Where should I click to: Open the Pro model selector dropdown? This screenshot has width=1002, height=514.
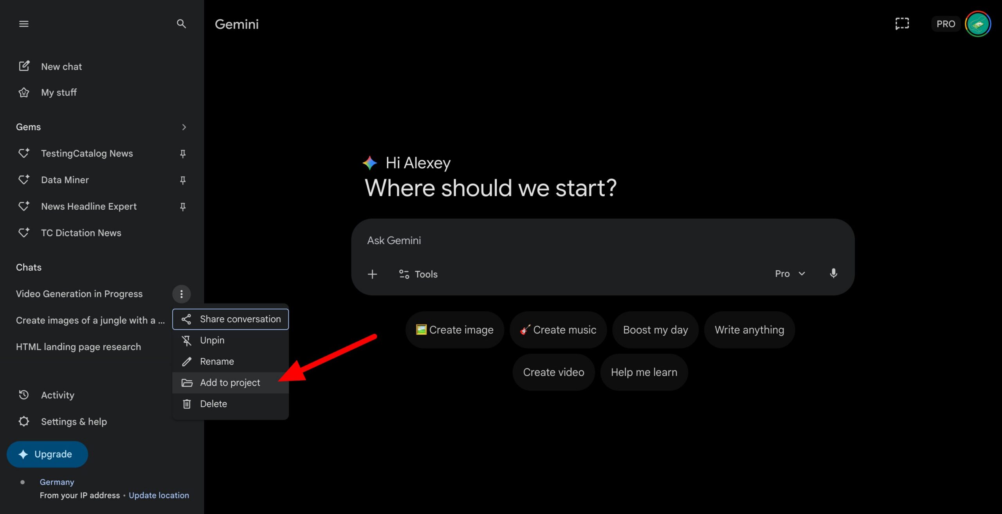point(790,274)
